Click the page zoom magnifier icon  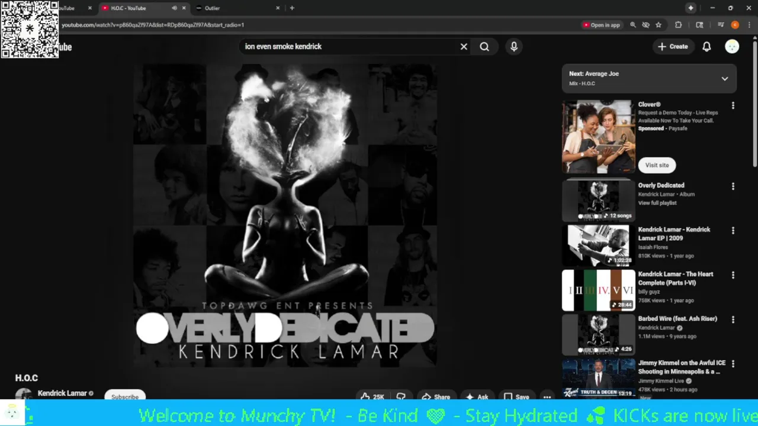click(633, 25)
